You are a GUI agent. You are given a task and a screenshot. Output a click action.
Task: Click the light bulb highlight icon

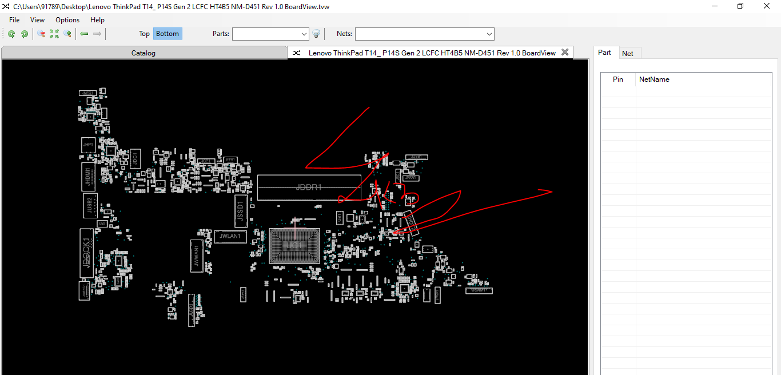[316, 34]
